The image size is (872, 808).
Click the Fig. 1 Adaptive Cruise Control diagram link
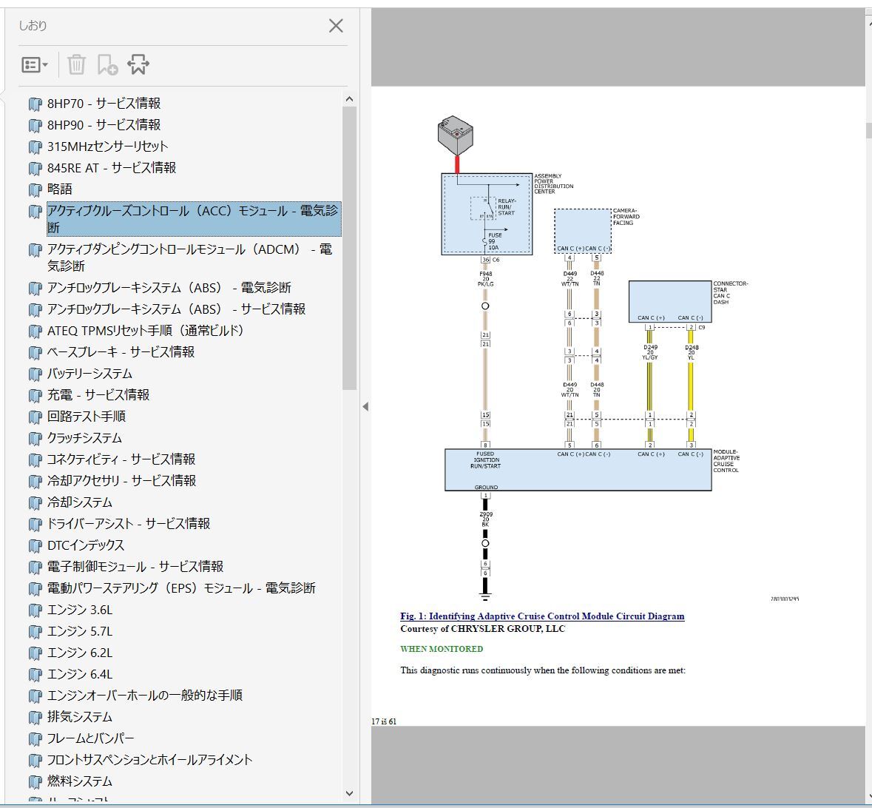click(x=542, y=616)
